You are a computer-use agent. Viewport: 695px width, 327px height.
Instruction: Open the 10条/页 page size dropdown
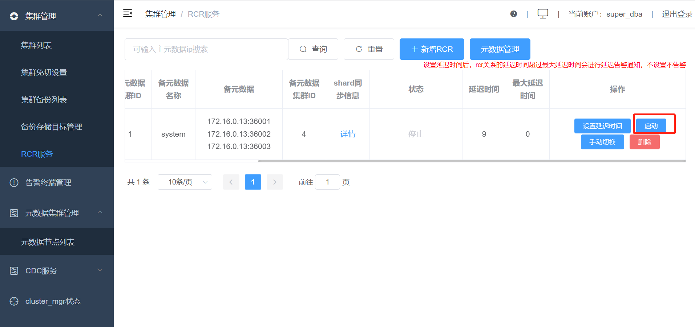185,182
